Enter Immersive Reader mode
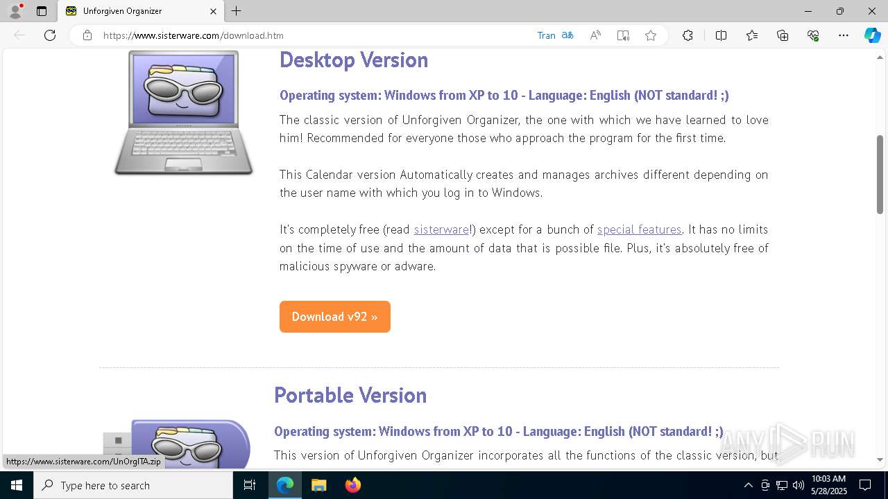 (x=623, y=35)
